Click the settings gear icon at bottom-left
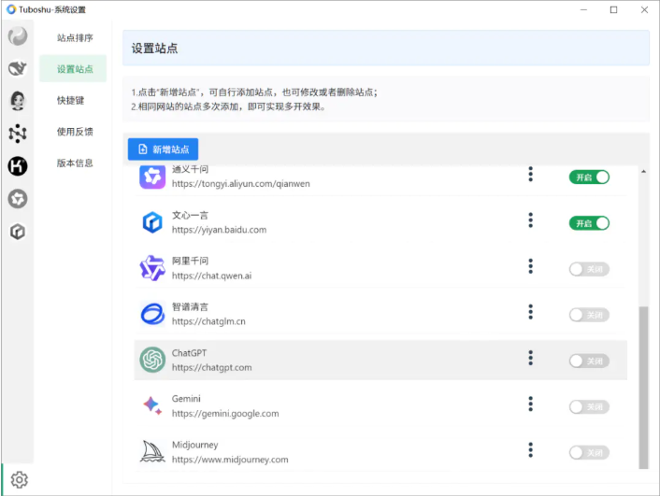The width and height of the screenshot is (660, 496). point(19,479)
